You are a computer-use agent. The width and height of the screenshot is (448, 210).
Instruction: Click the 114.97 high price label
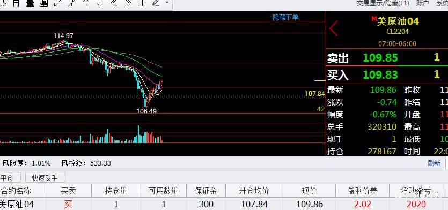(63, 36)
